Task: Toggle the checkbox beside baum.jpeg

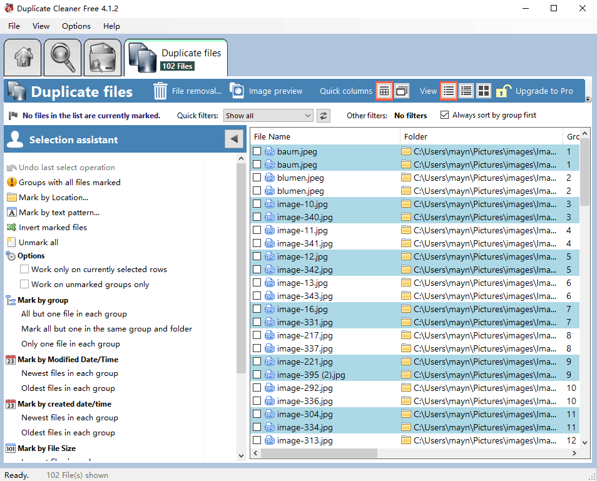Action: click(x=257, y=151)
